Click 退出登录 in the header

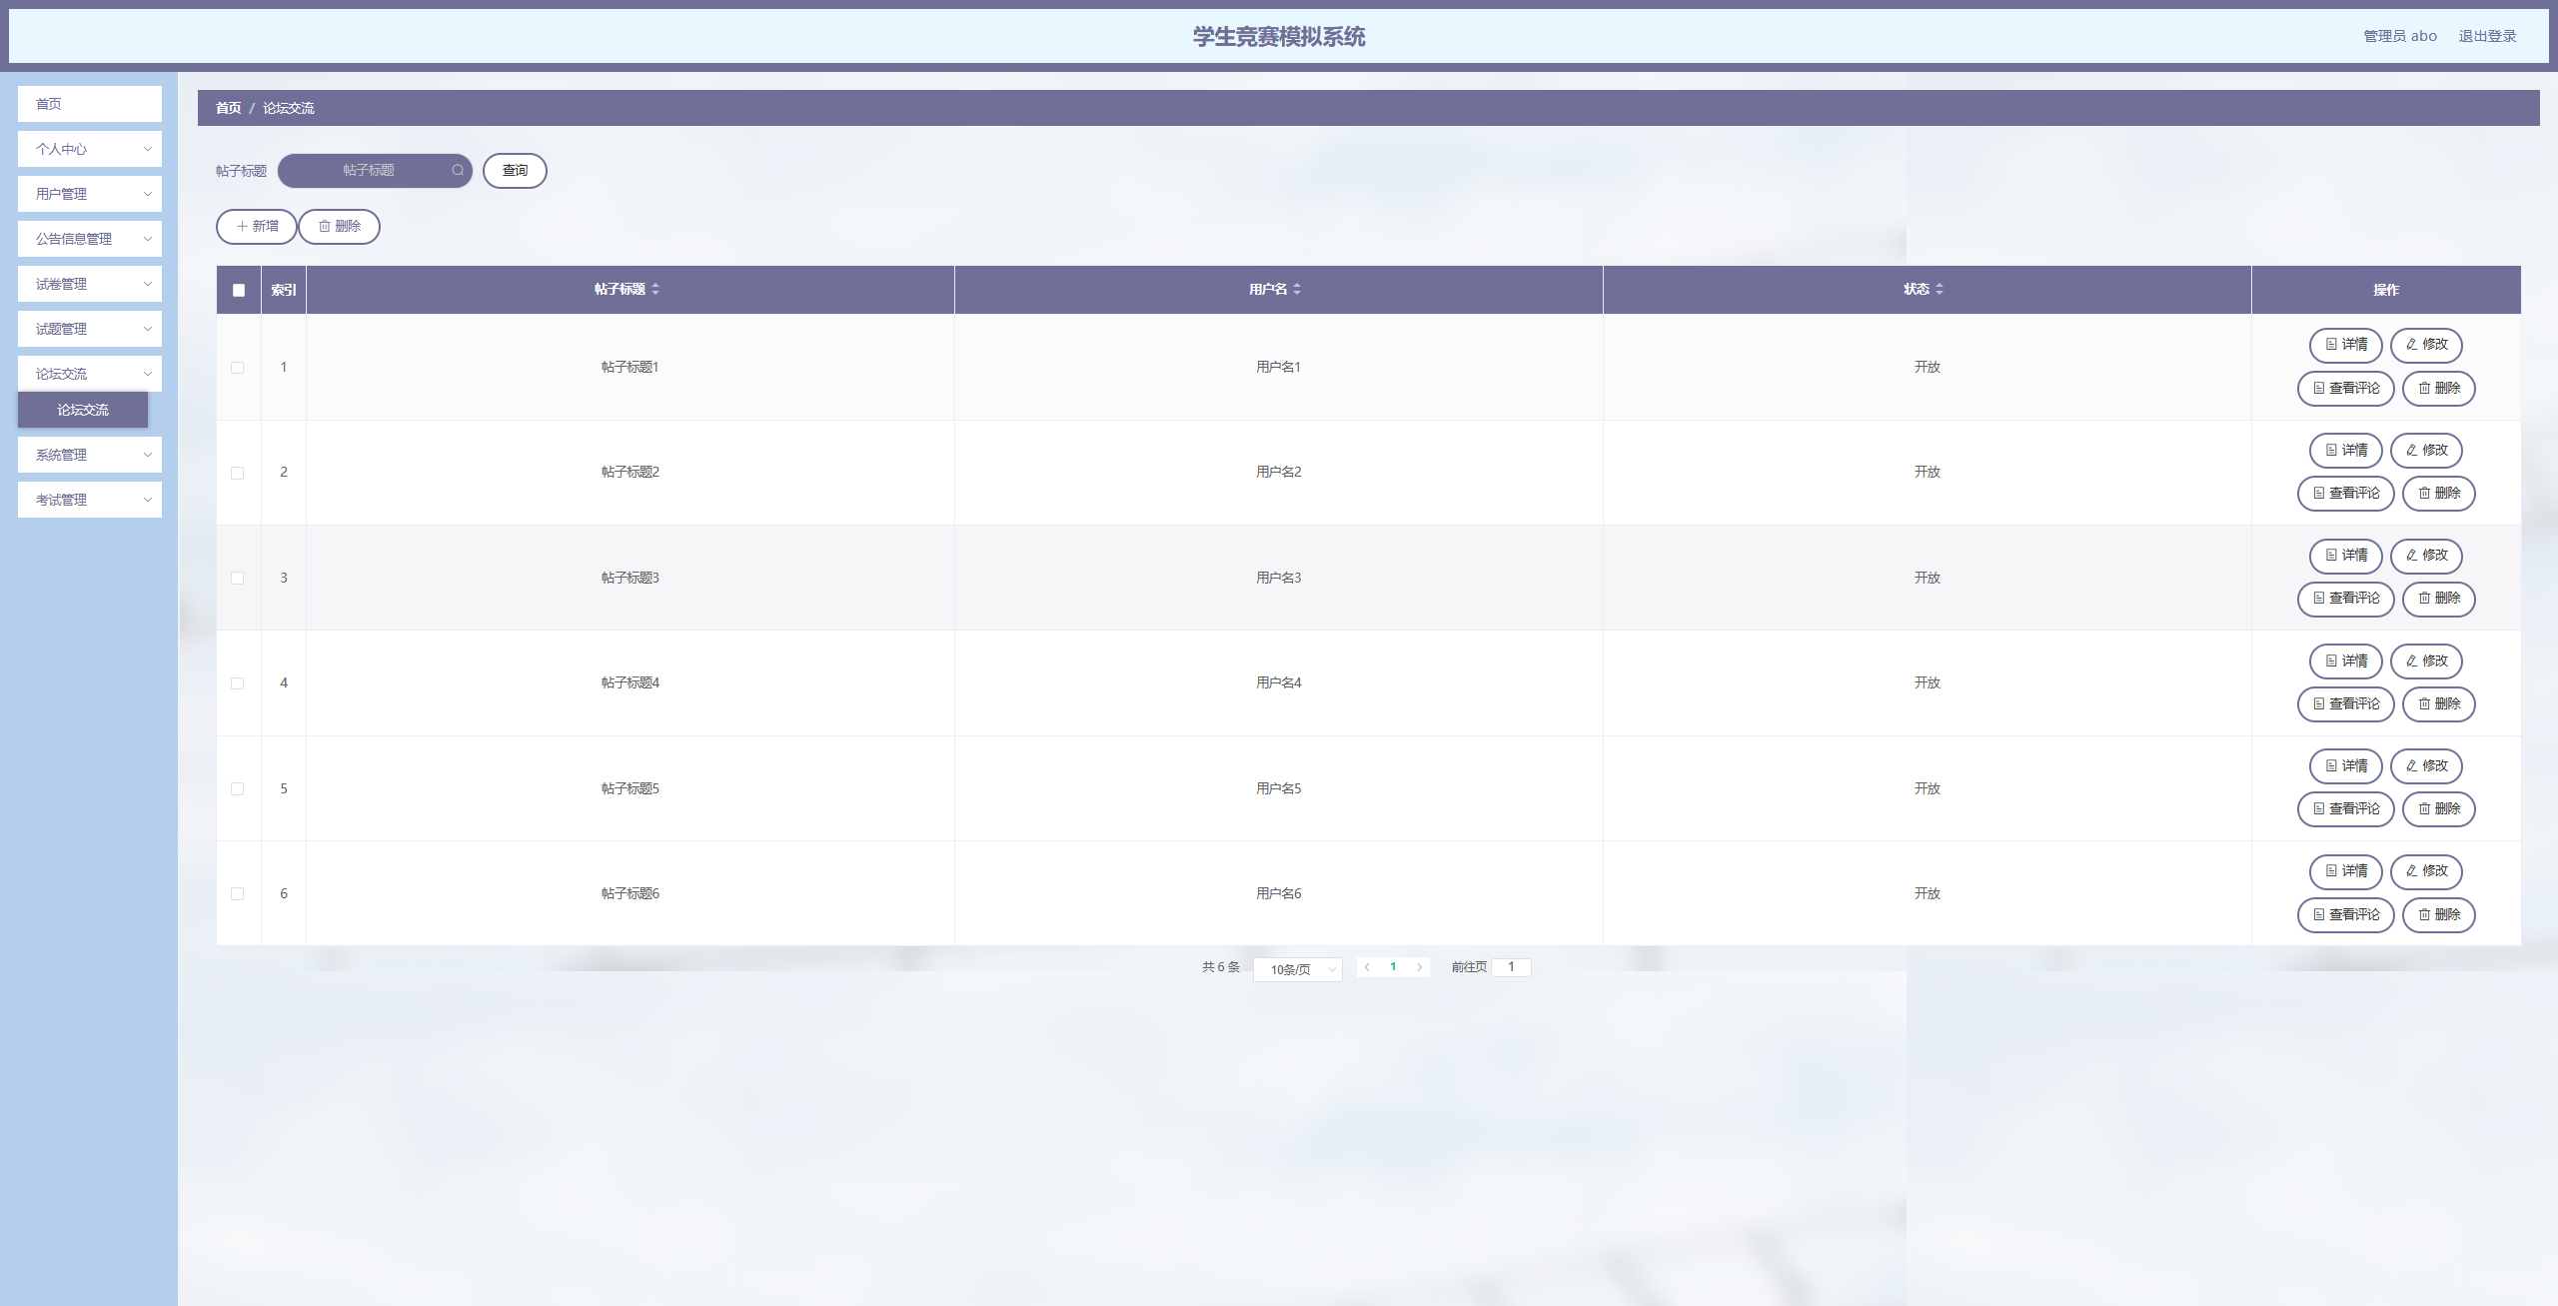(x=2487, y=36)
